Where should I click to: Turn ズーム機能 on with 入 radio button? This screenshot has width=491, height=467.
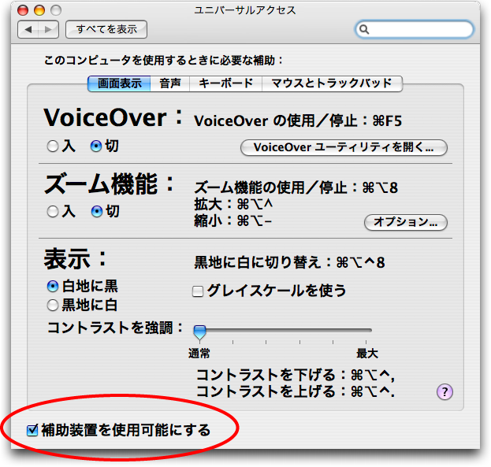[x=53, y=211]
